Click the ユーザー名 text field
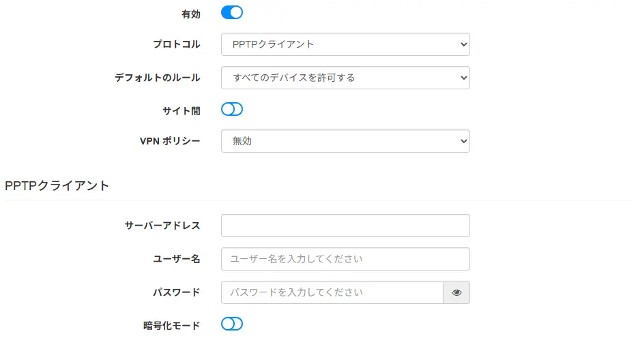640x338 pixels. click(x=345, y=259)
